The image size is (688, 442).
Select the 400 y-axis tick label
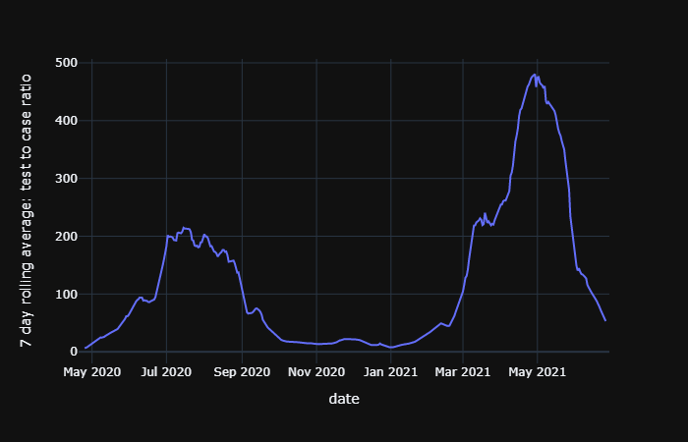point(65,121)
